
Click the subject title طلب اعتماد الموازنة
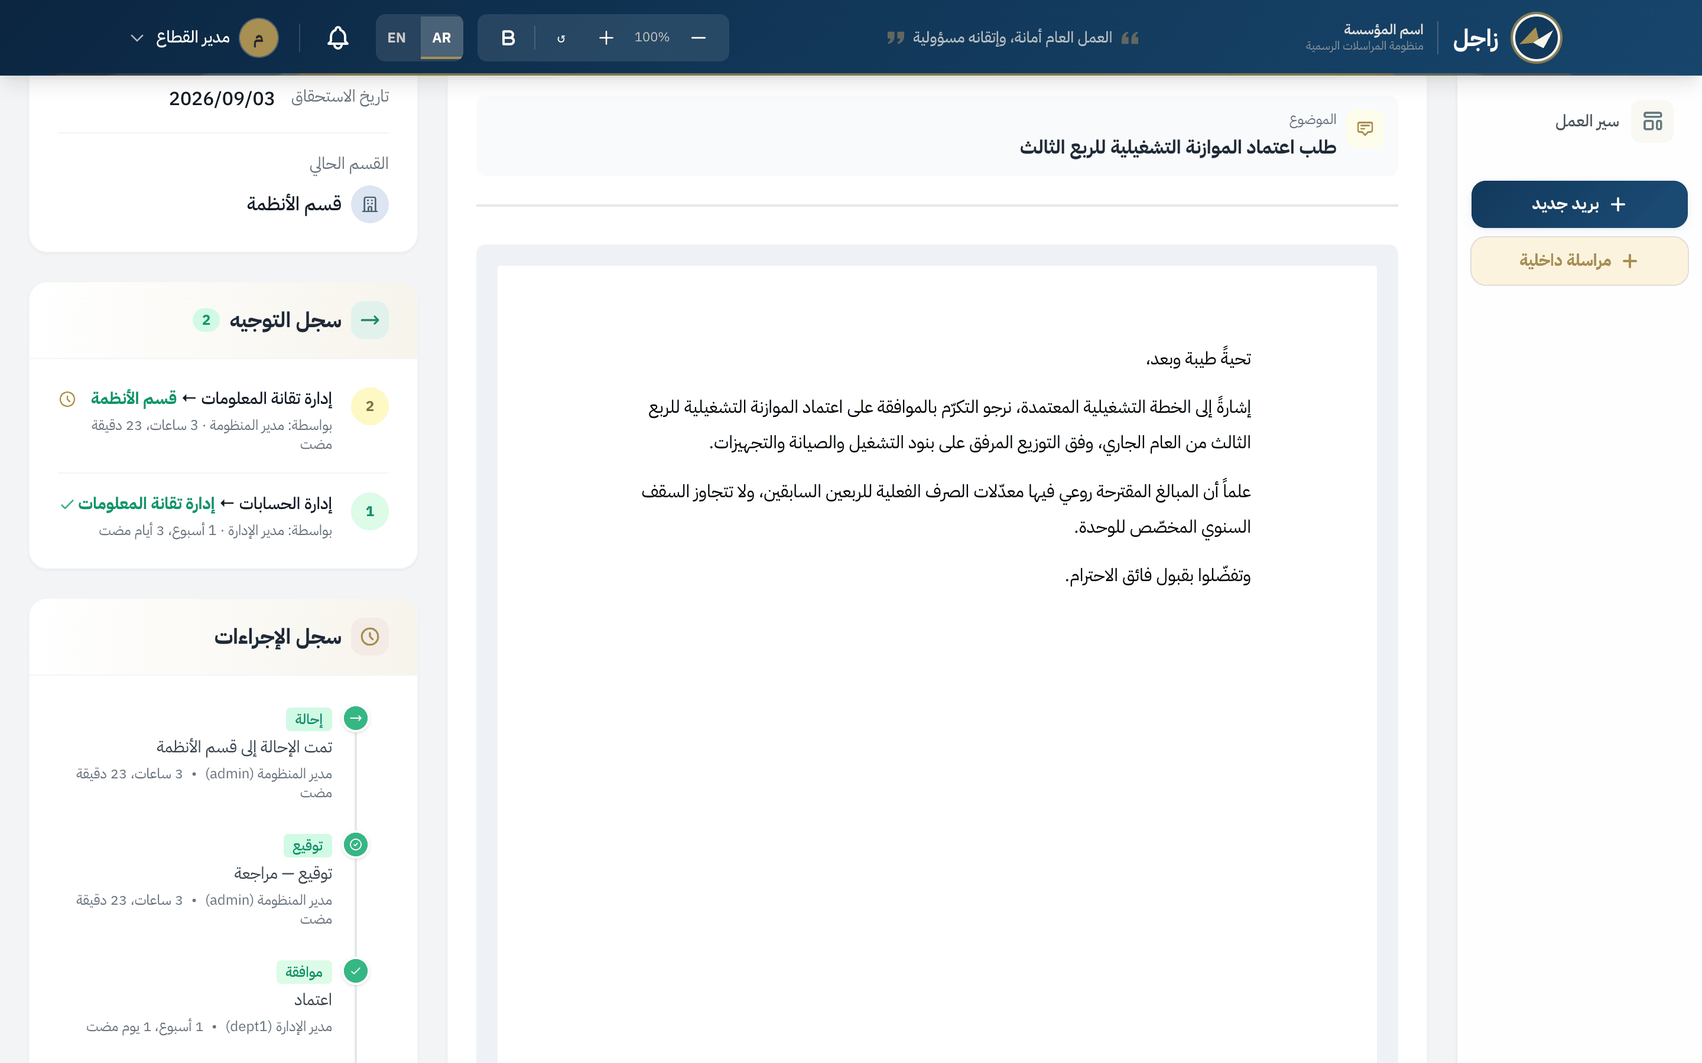1178,147
